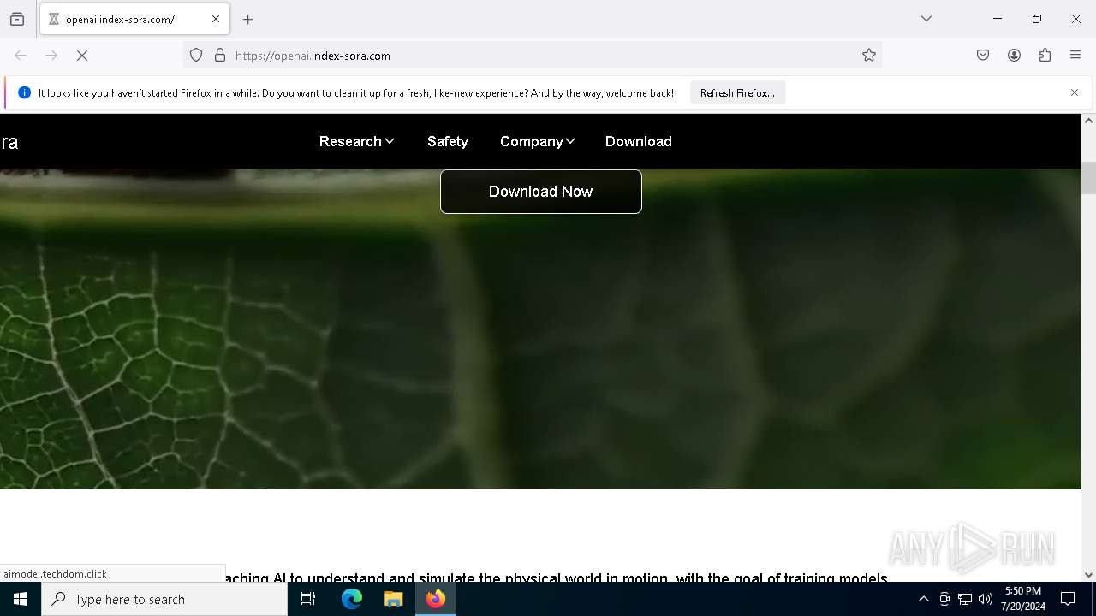The image size is (1096, 616).
Task: Click the info icon in notification bar
Action: (24, 92)
